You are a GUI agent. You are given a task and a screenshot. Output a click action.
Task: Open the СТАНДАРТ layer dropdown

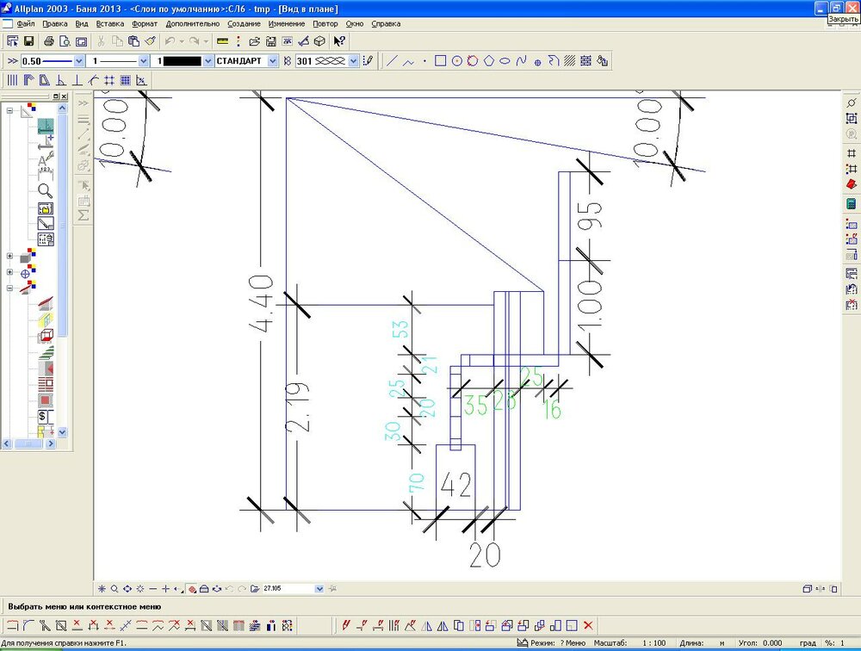pyautogui.click(x=273, y=61)
